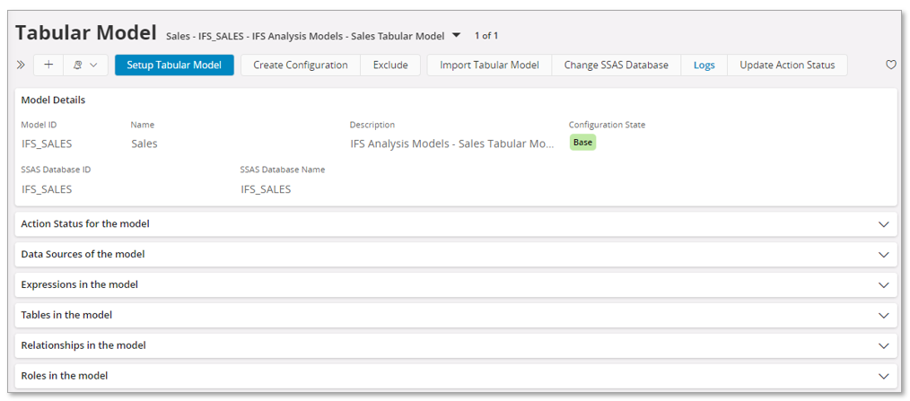Expand Roles in the model section
The height and width of the screenshot is (401, 910).
click(x=883, y=376)
